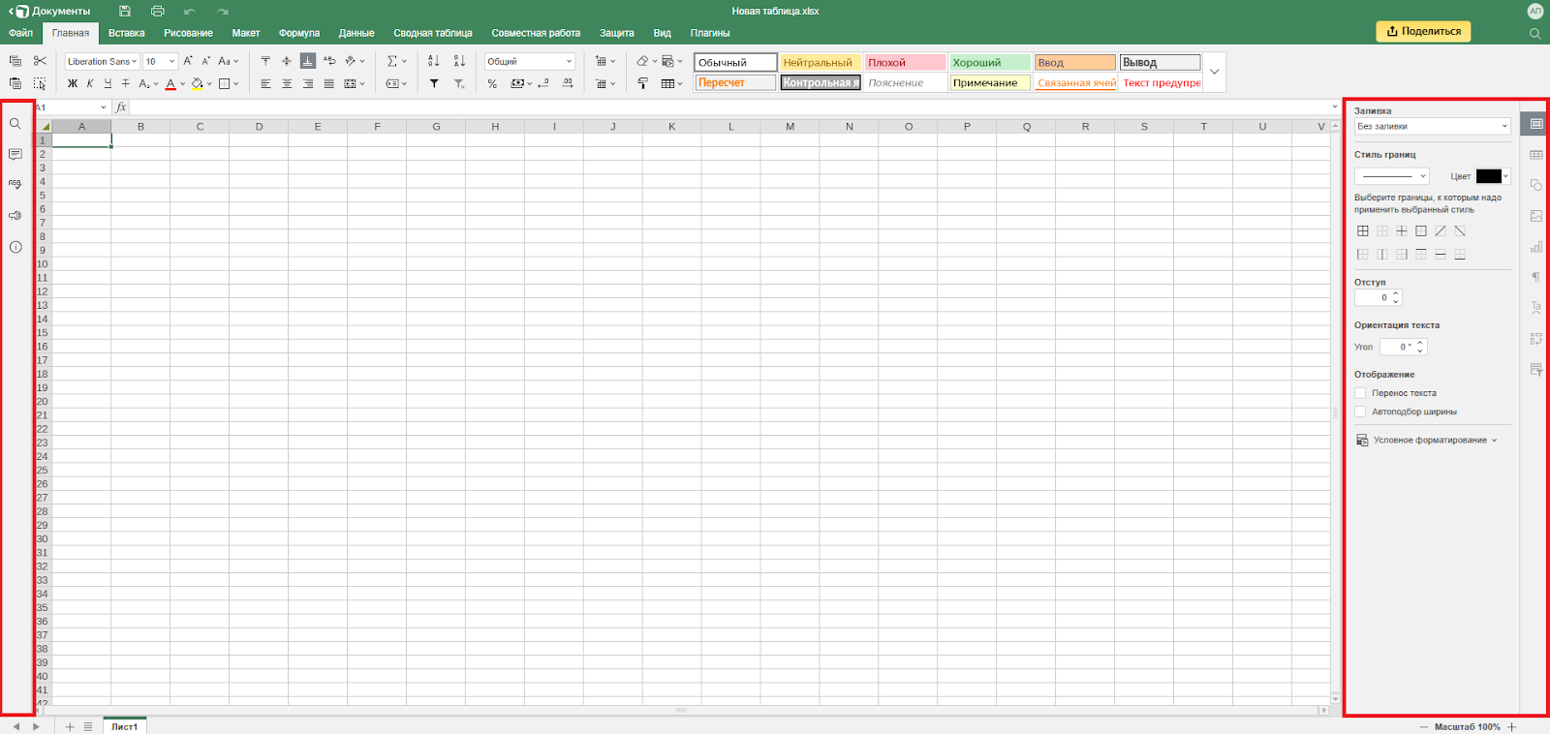Click the search magnifier at top right
Screen dimensions: 1550x734
tap(1534, 33)
